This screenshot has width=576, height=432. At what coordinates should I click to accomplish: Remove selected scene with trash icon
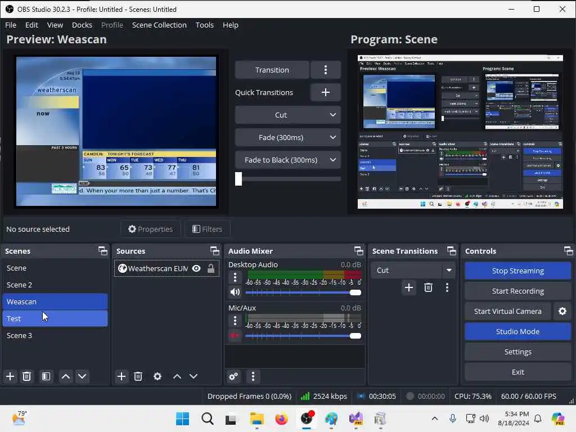pos(27,376)
